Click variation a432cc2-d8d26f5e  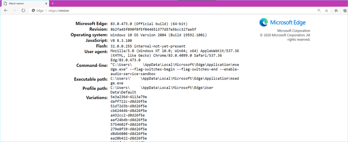pyautogui.click(x=127, y=115)
